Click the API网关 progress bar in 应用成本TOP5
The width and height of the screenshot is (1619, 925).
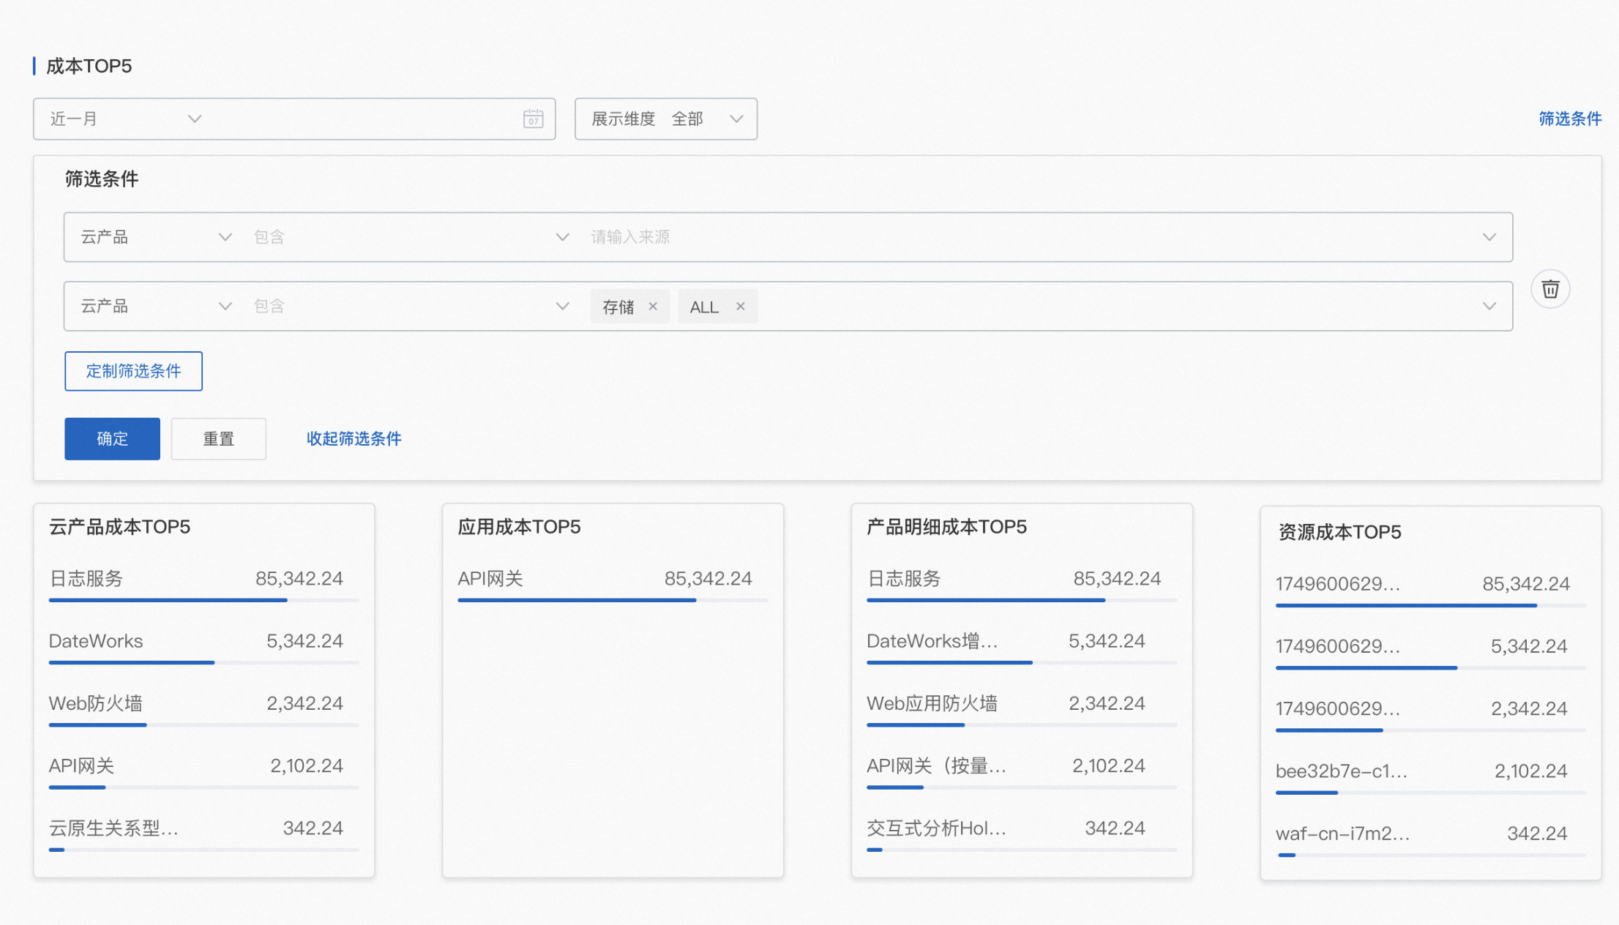(x=613, y=600)
